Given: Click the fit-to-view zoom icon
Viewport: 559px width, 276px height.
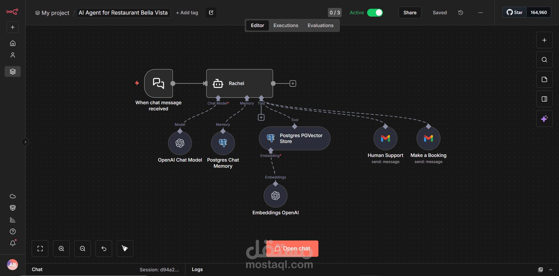Looking at the screenshot, I should pyautogui.click(x=40, y=249).
